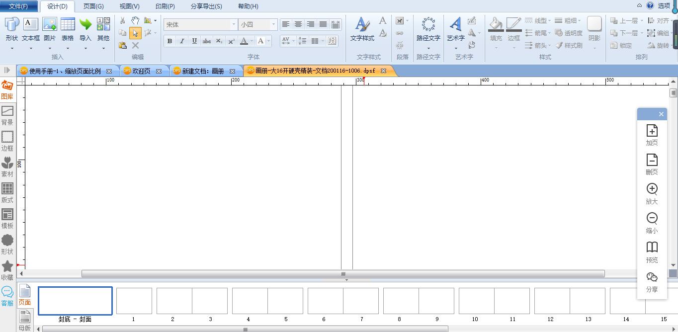678x332 pixels.
Task: Toggle strikethrough formatting
Action: pyautogui.click(x=207, y=41)
